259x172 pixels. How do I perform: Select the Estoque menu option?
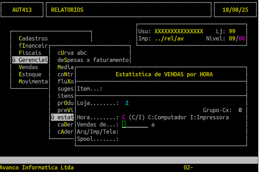pyautogui.click(x=30, y=74)
